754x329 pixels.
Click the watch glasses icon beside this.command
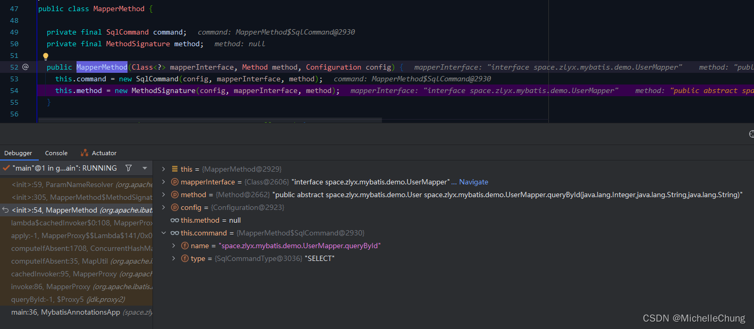pos(174,233)
